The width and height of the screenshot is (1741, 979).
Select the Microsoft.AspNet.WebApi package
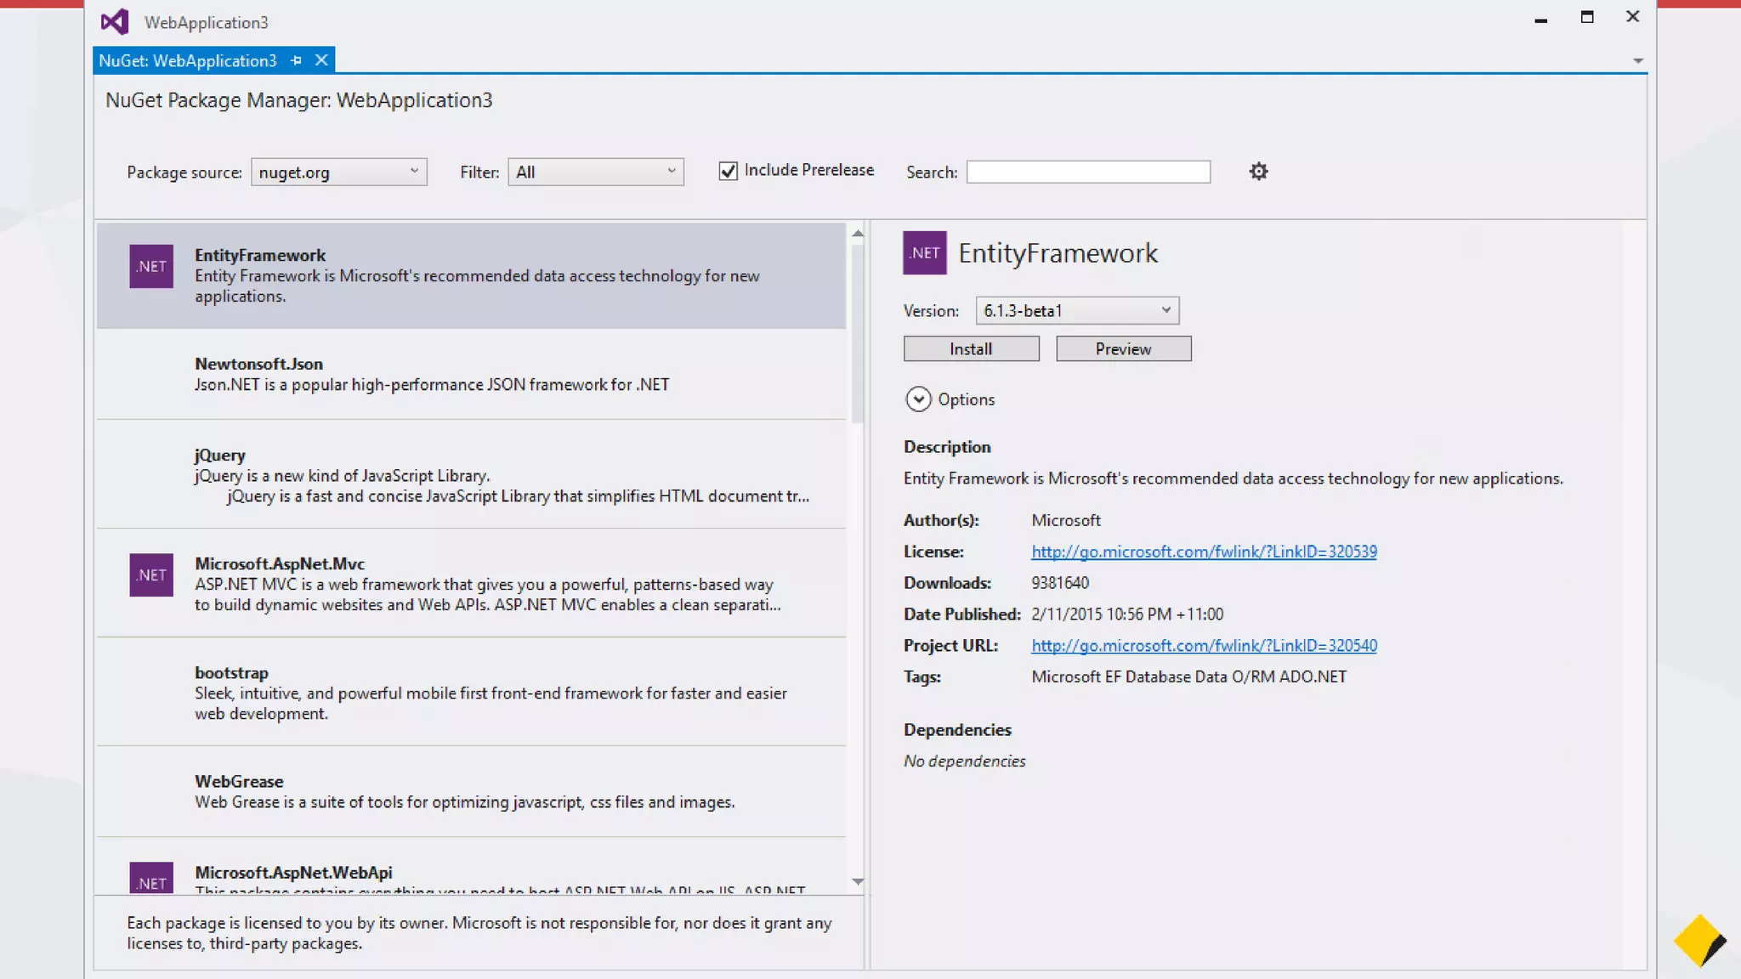pyautogui.click(x=471, y=866)
